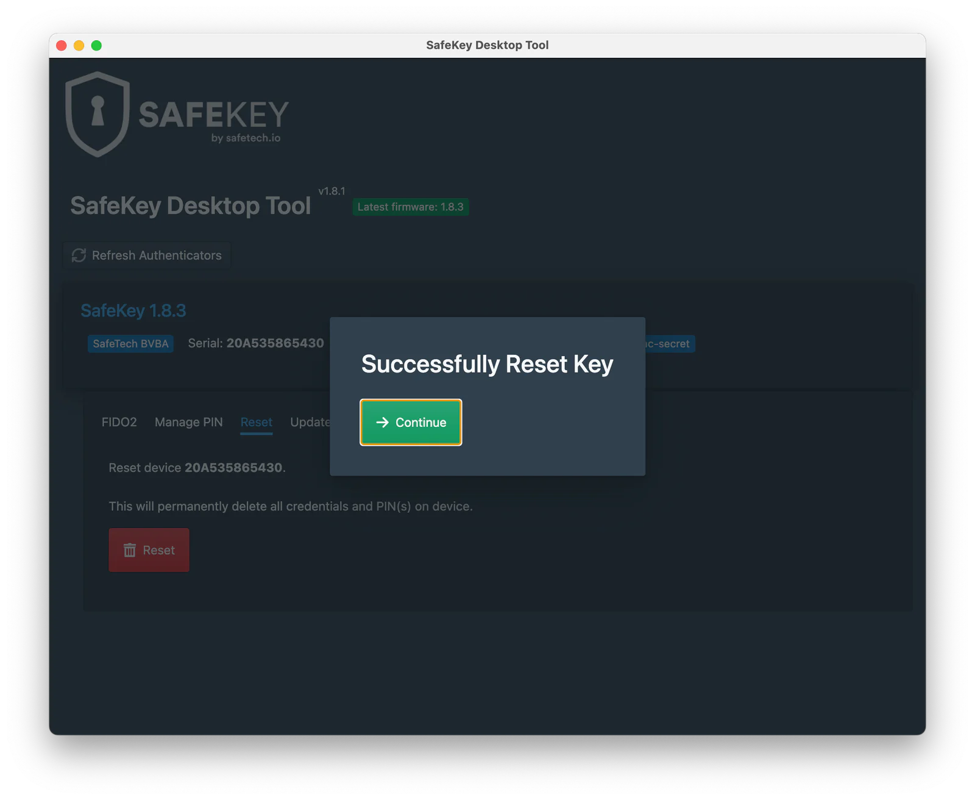975x800 pixels.
Task: Click the SafeTech BVBA badge
Action: click(130, 344)
